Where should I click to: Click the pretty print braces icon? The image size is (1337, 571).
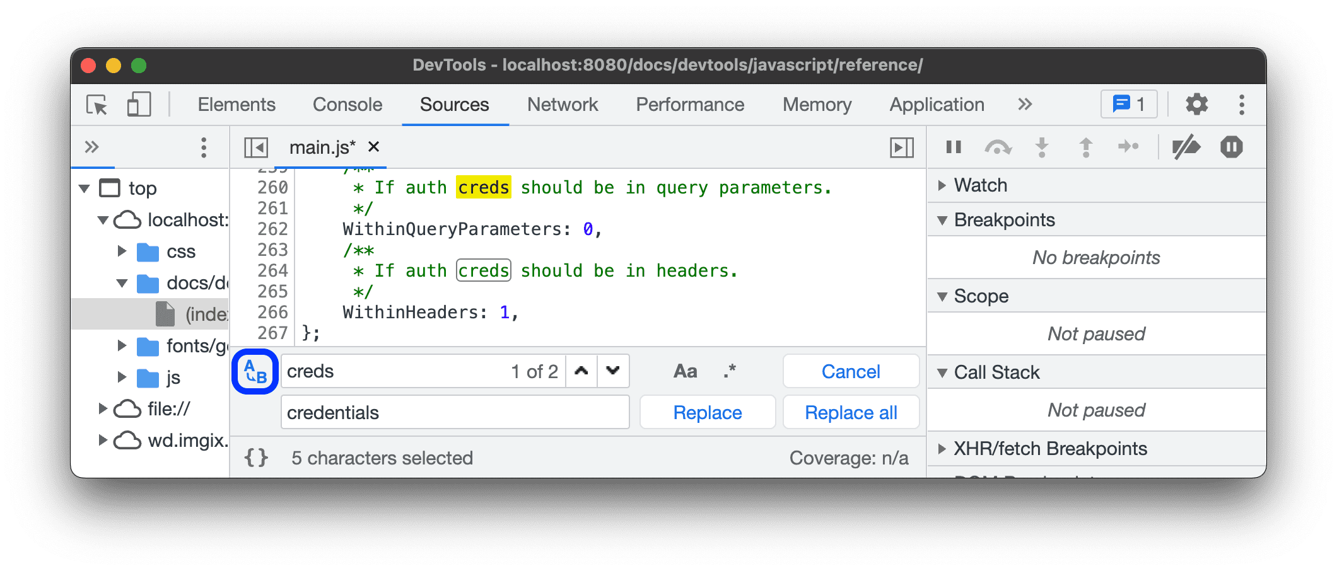256,458
